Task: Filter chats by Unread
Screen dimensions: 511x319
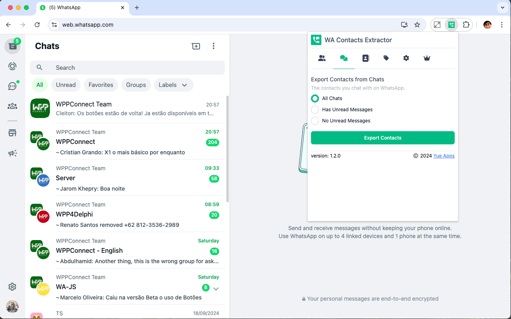Action: tap(66, 85)
